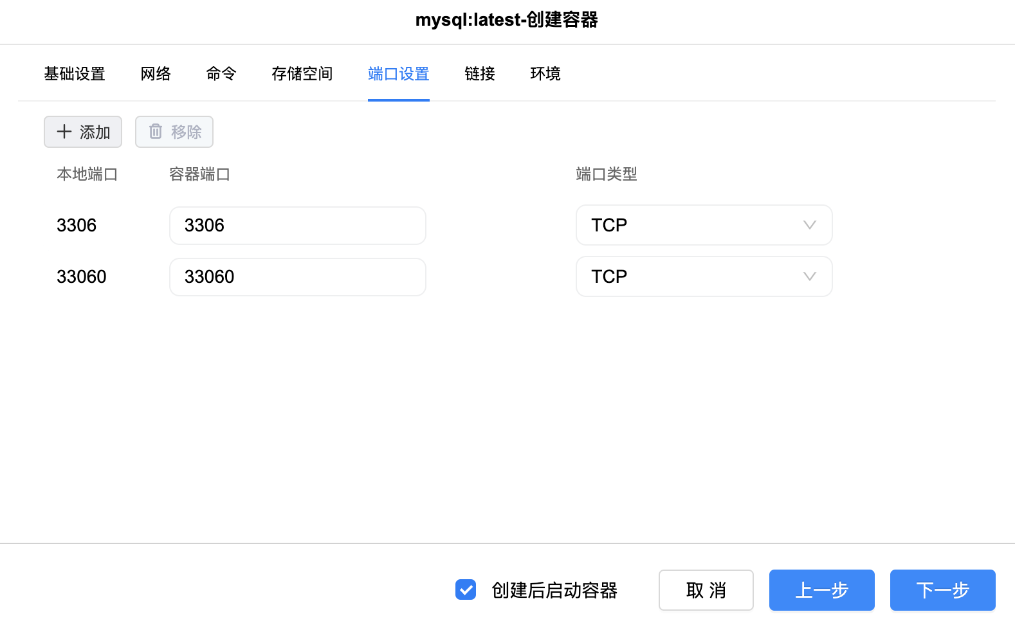Expand the port type dropdown for port 33060
The height and width of the screenshot is (630, 1015).
pyautogui.click(x=703, y=276)
